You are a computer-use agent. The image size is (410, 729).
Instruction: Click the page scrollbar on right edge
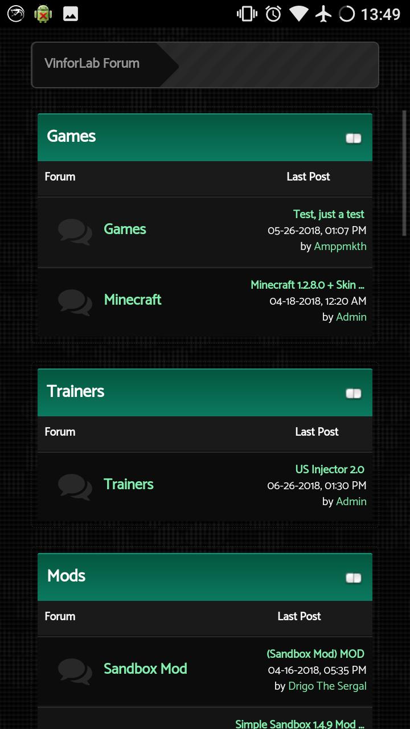[404, 171]
